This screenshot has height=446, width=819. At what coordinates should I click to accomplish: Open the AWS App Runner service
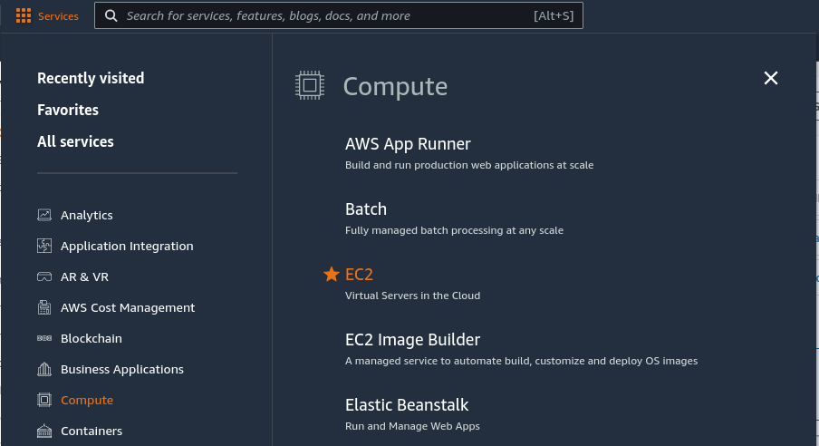[408, 143]
